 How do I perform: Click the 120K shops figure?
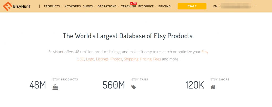click(x=195, y=85)
